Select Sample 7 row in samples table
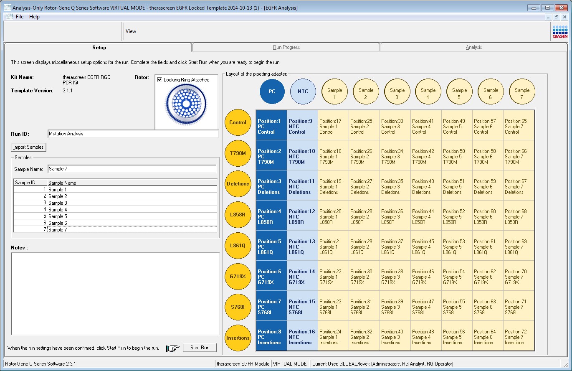Screen dimensions: 572x371 [x=115, y=229]
